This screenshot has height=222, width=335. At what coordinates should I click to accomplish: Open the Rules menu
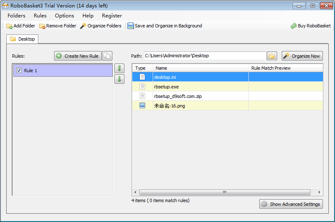pos(40,15)
